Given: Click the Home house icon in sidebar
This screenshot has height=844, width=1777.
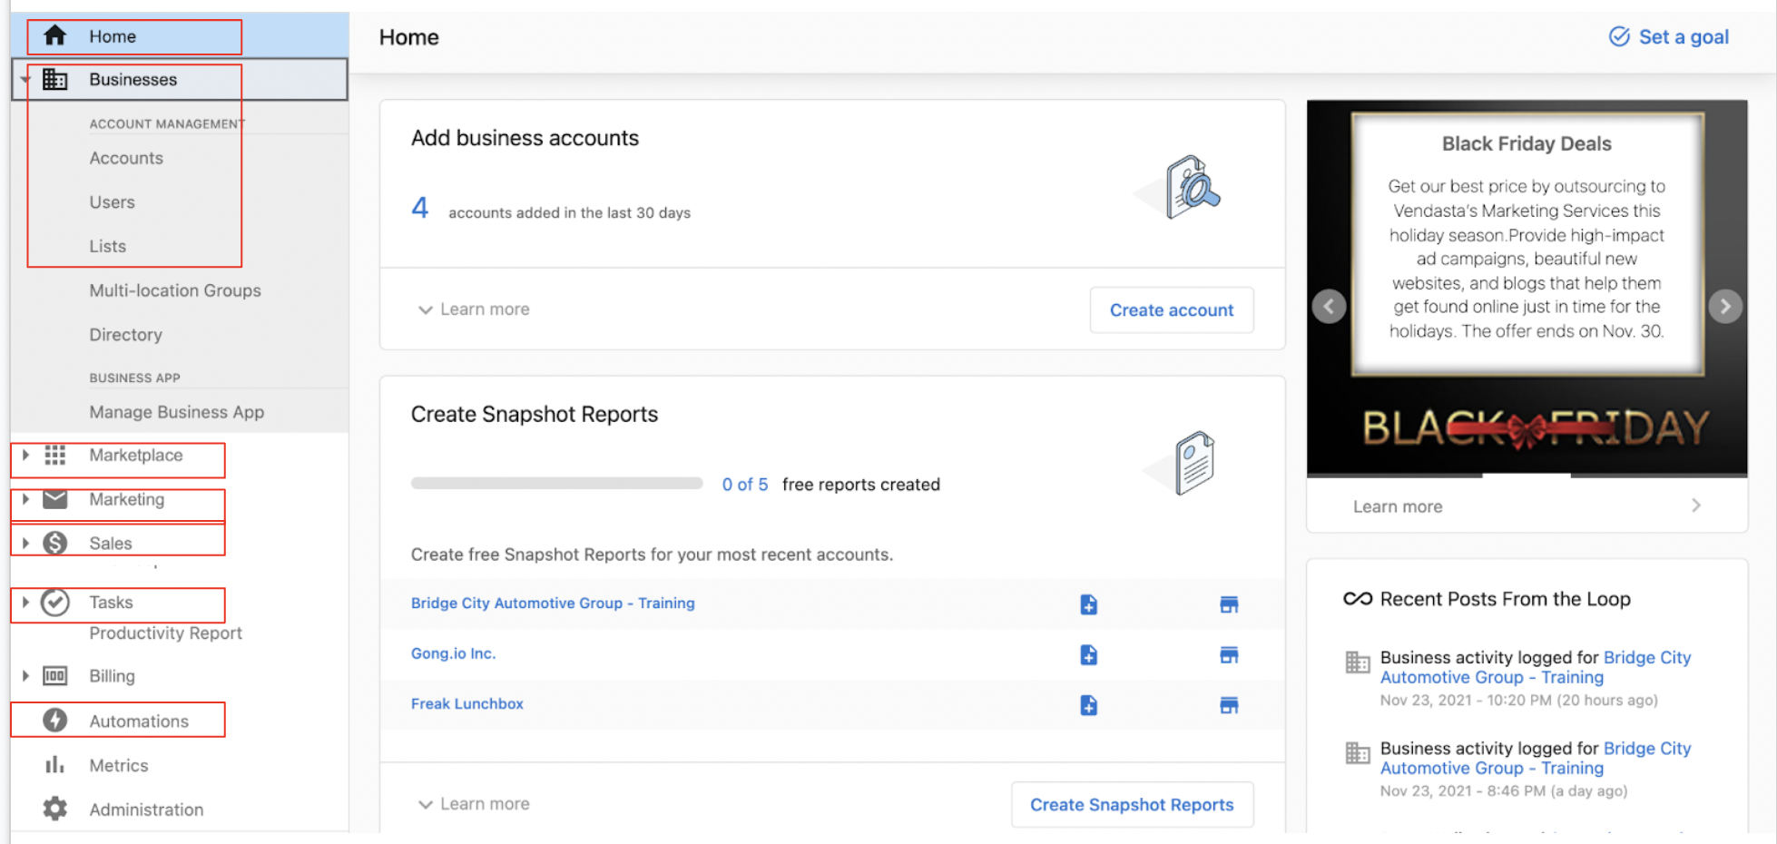Looking at the screenshot, I should pos(54,35).
